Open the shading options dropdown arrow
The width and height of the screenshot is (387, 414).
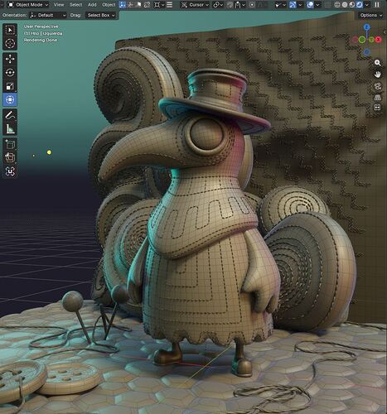tap(366, 5)
